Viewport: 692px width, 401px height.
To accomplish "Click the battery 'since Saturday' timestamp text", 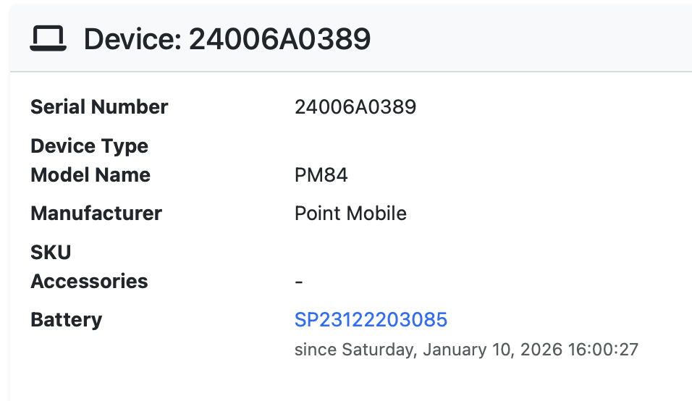I will 466,350.
